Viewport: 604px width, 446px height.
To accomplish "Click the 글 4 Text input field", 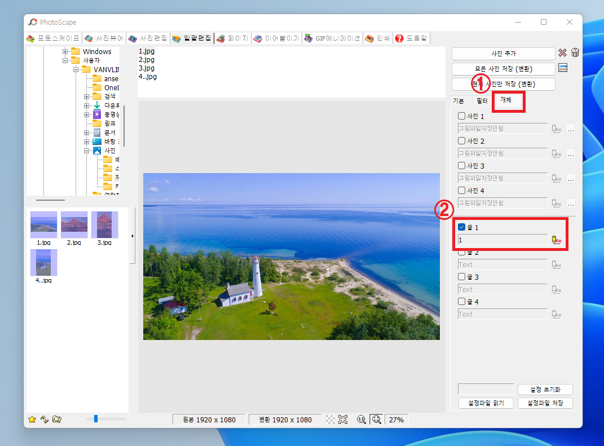I will point(502,314).
